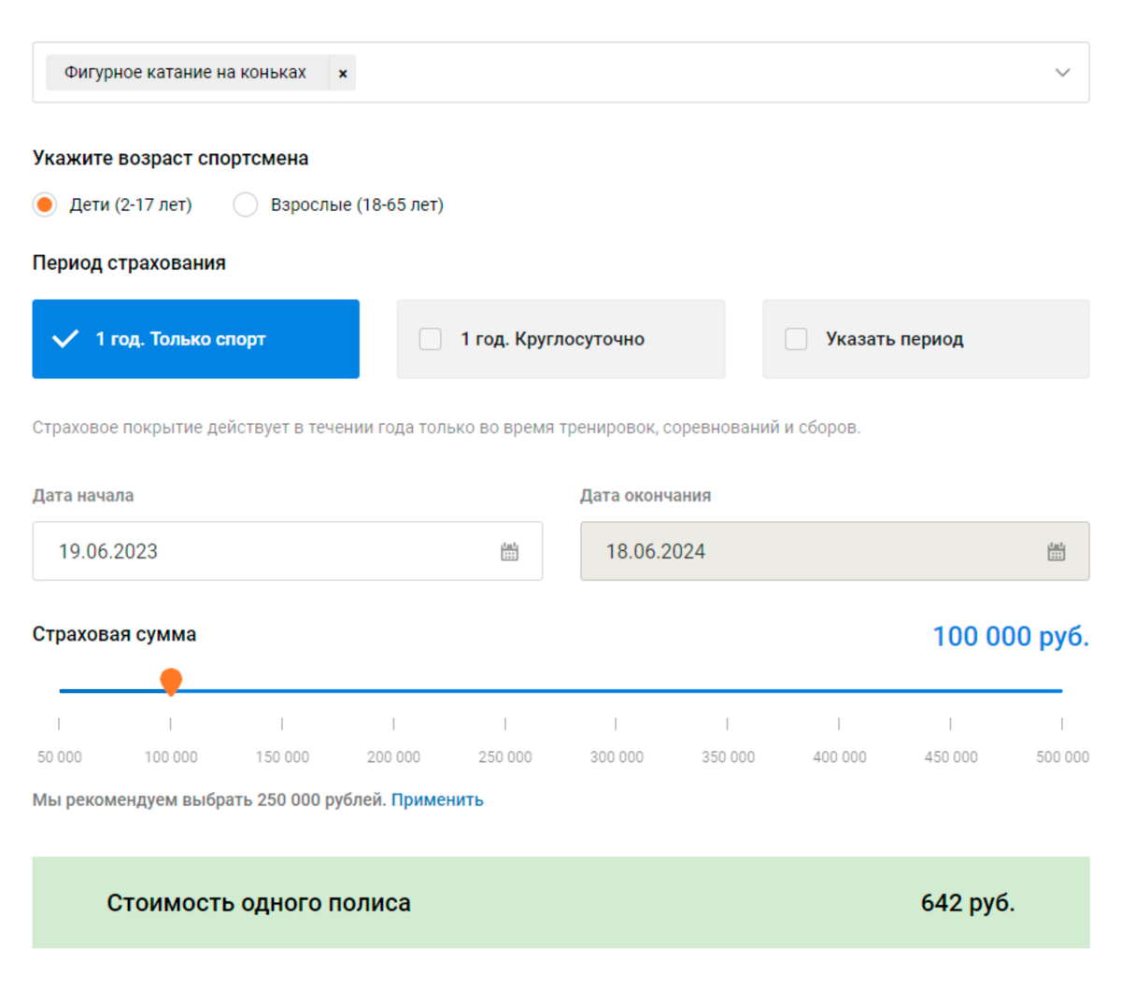The width and height of the screenshot is (1121, 988).
Task: Open calendar for start date
Action: (509, 552)
